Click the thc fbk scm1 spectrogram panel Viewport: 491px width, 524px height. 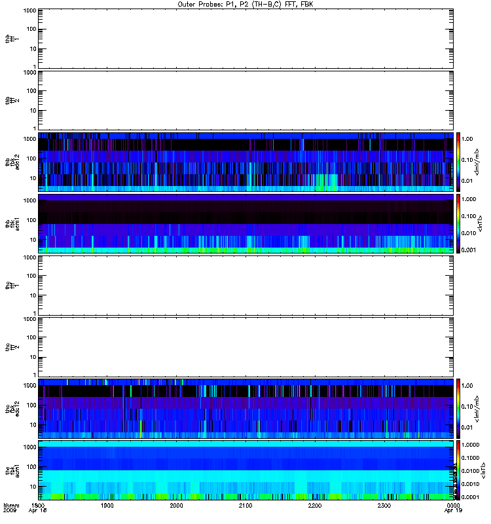(x=245, y=470)
